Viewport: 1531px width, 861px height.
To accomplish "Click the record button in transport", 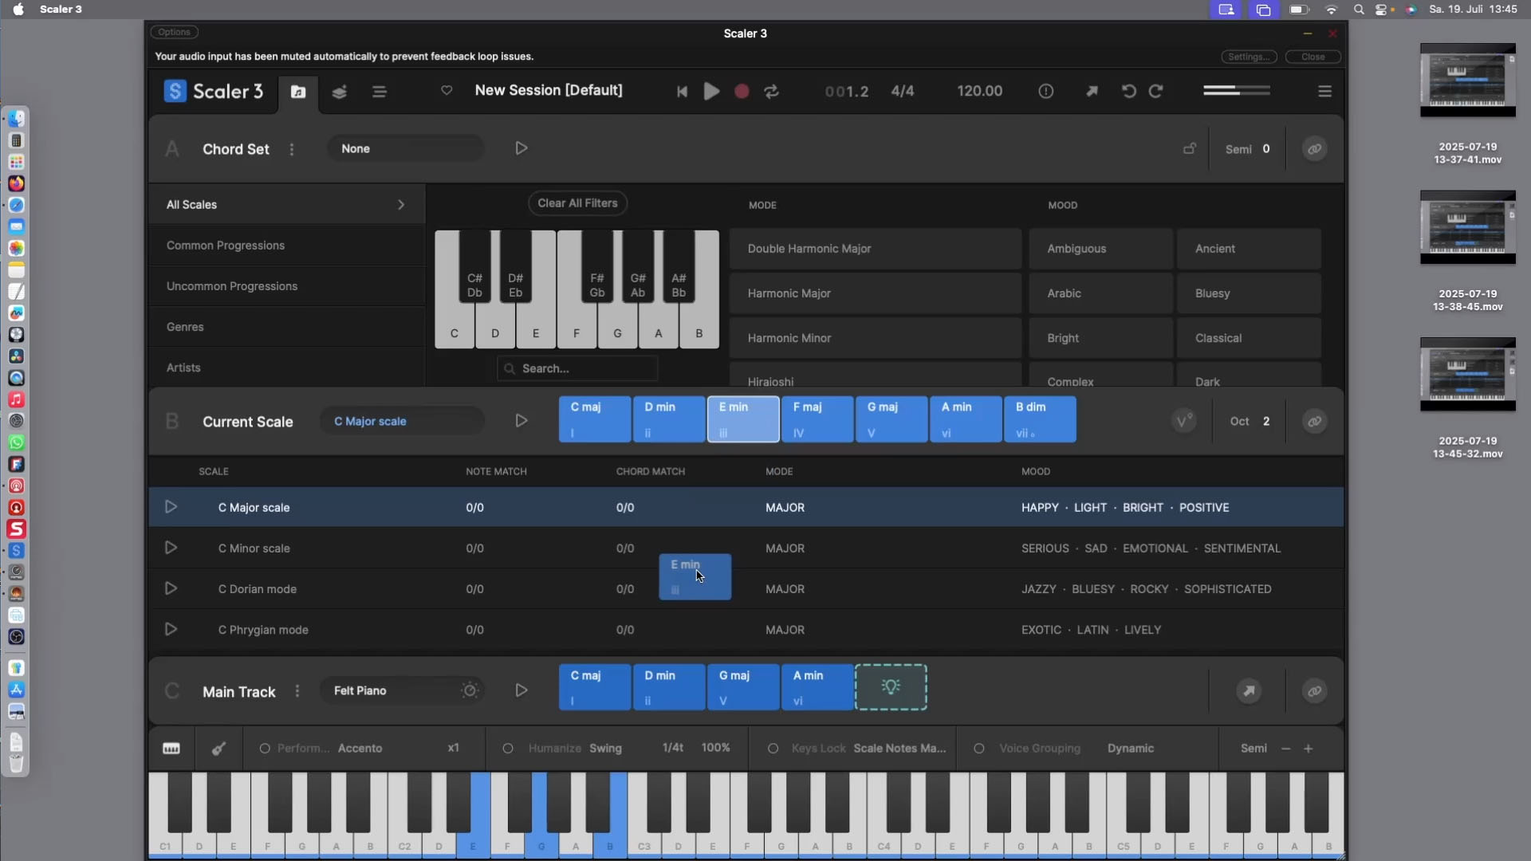I will point(742,92).
